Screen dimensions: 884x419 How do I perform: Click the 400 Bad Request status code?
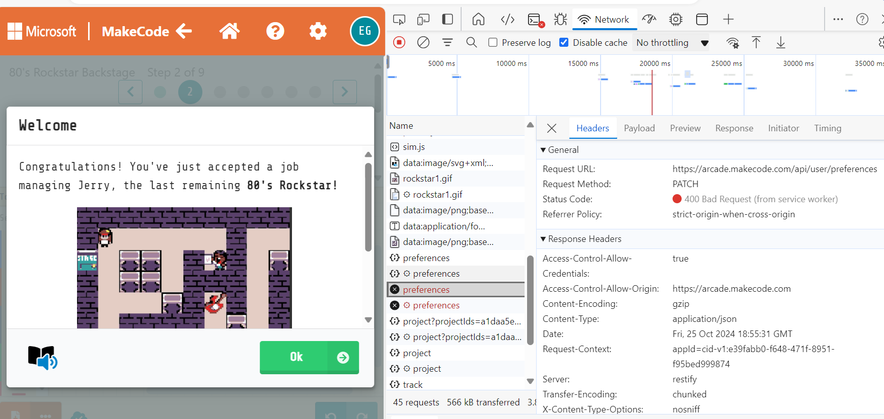pyautogui.click(x=755, y=199)
